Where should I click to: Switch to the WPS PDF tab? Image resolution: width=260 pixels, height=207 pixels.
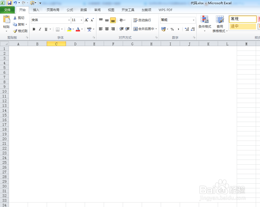pos(166,10)
